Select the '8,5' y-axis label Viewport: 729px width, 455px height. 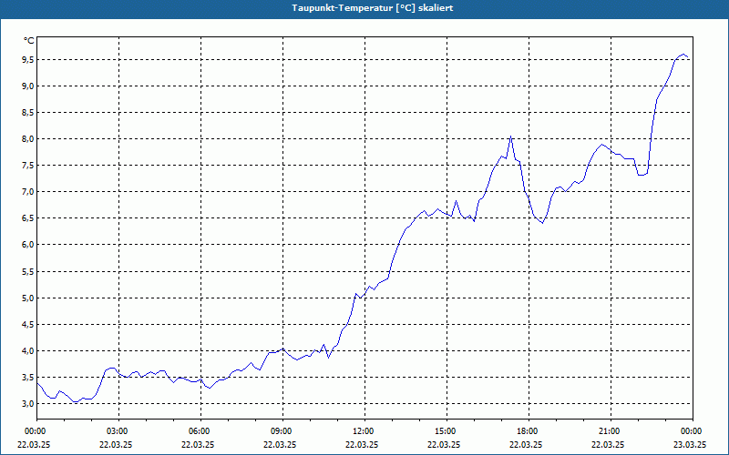(28, 112)
